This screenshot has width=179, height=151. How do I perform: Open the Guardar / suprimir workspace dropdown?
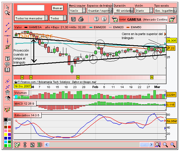click(100, 11)
